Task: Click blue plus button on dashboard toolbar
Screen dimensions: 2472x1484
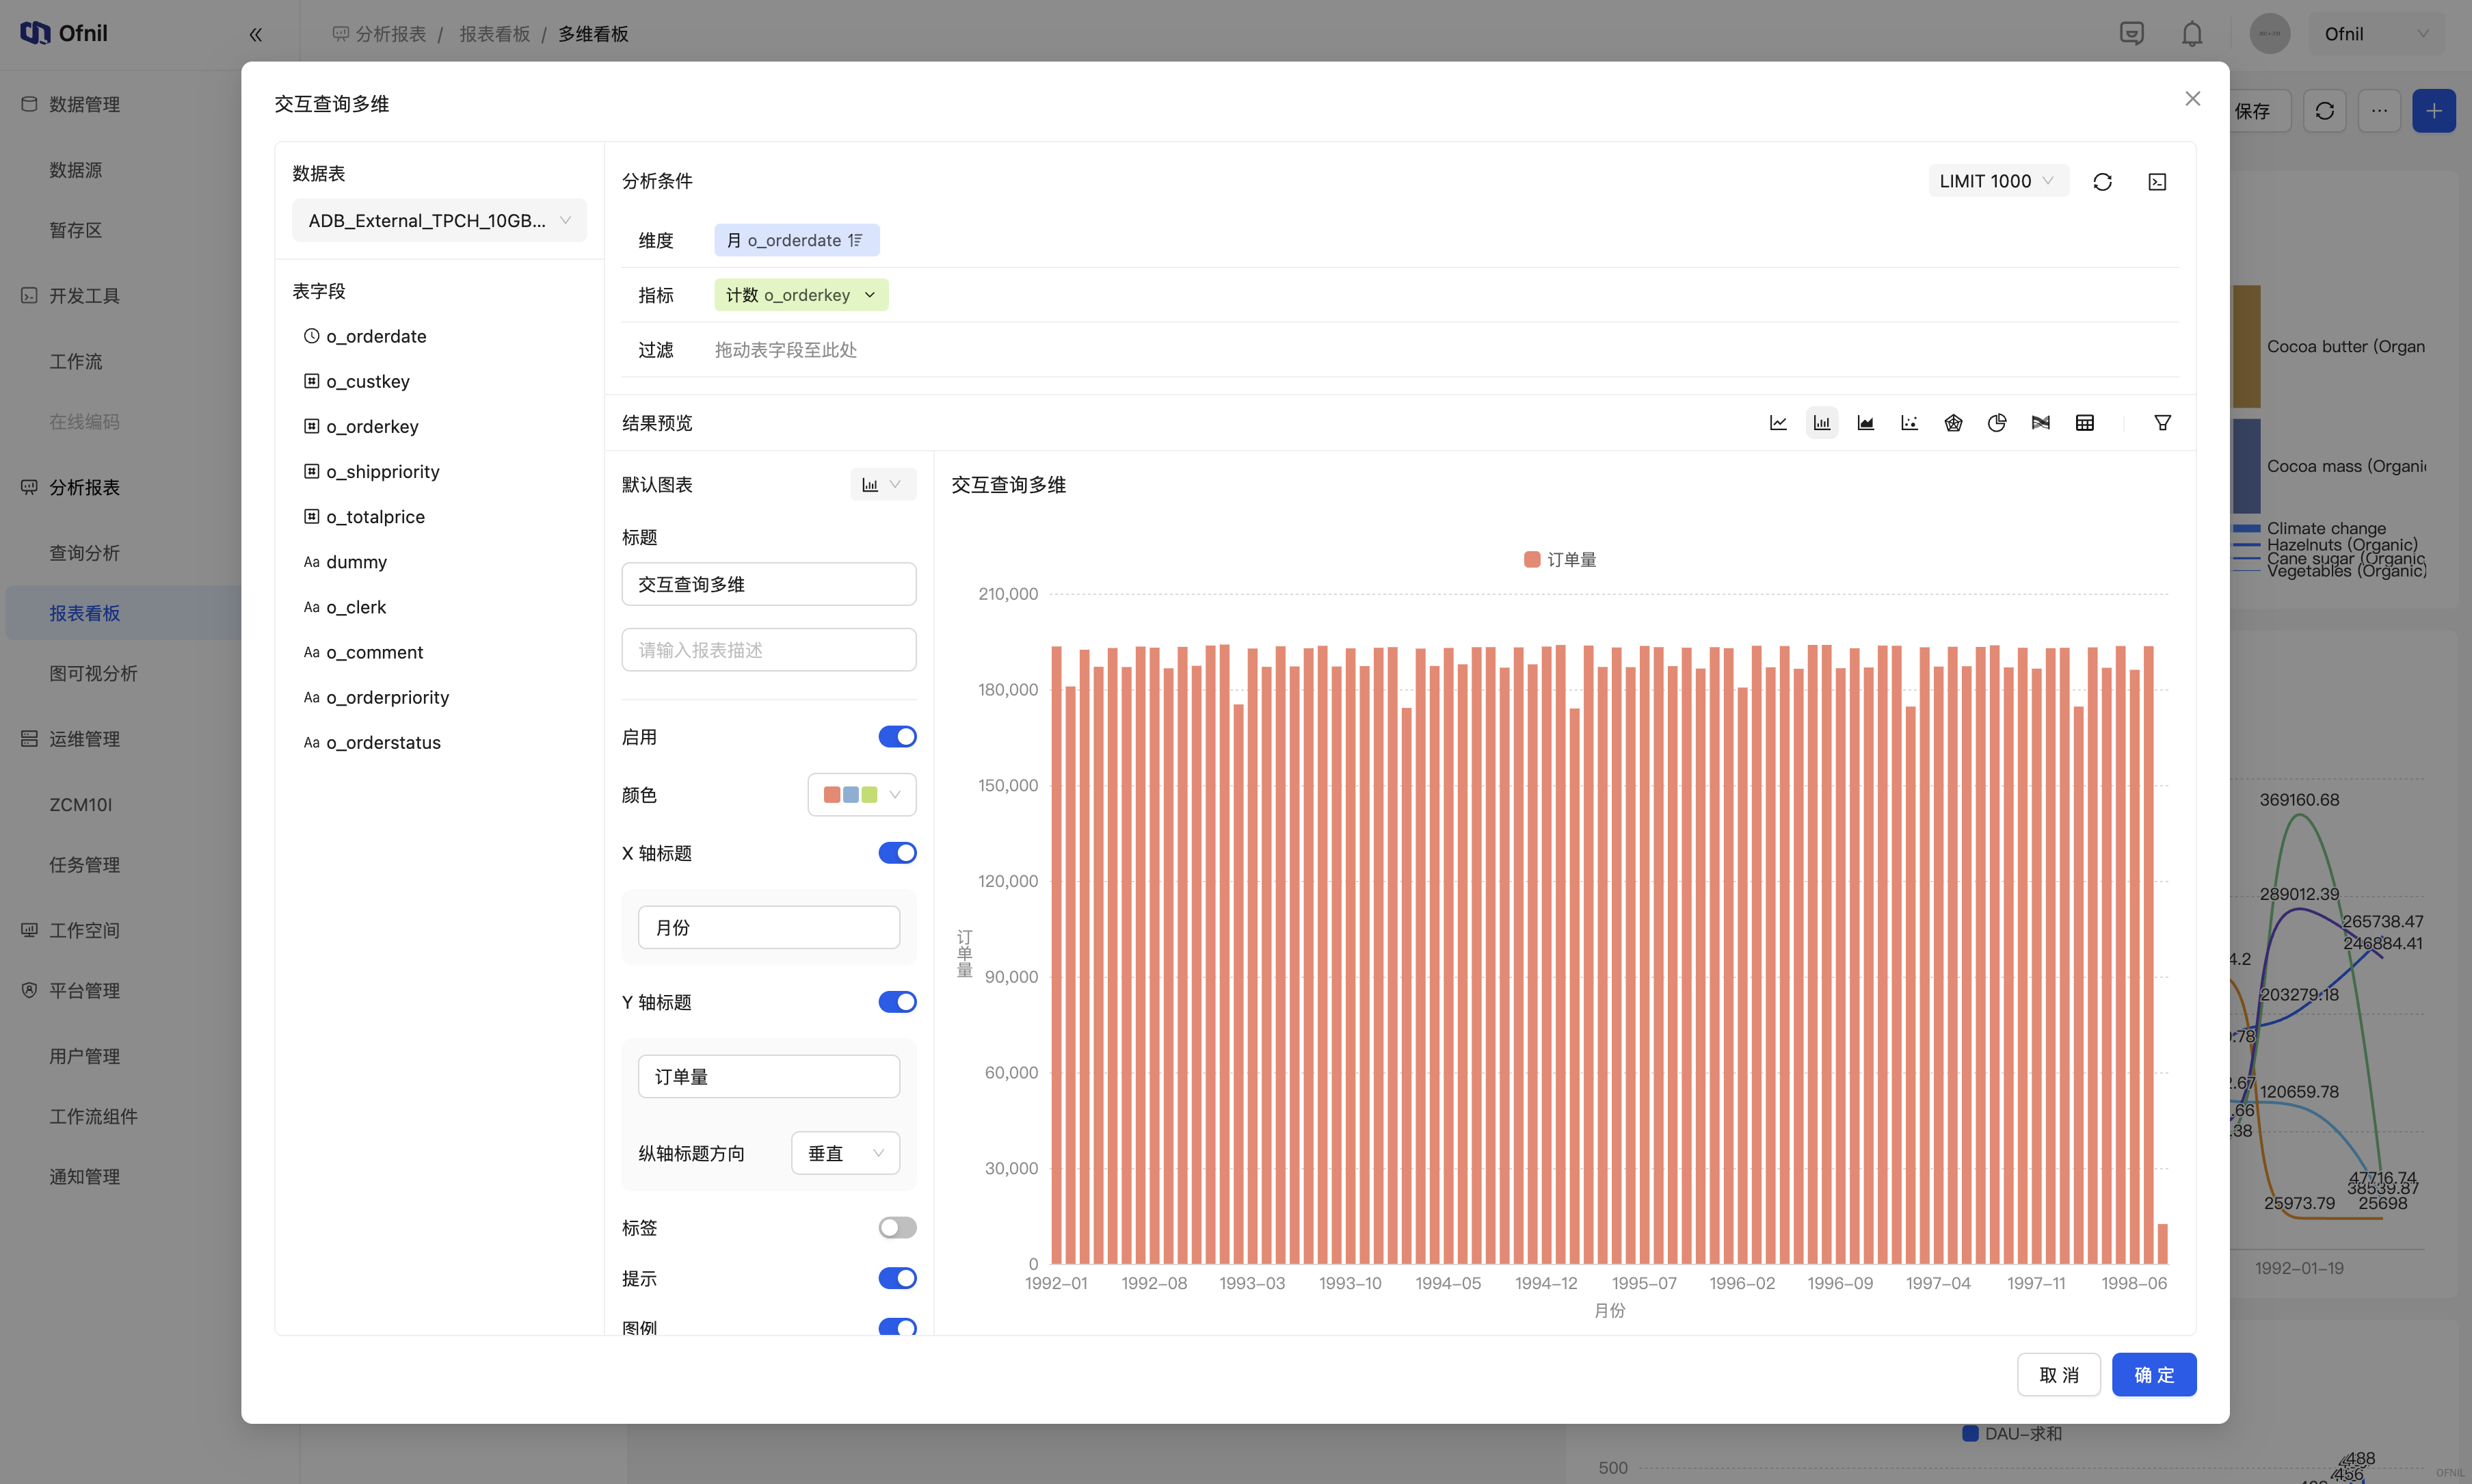Action: [x=2434, y=111]
